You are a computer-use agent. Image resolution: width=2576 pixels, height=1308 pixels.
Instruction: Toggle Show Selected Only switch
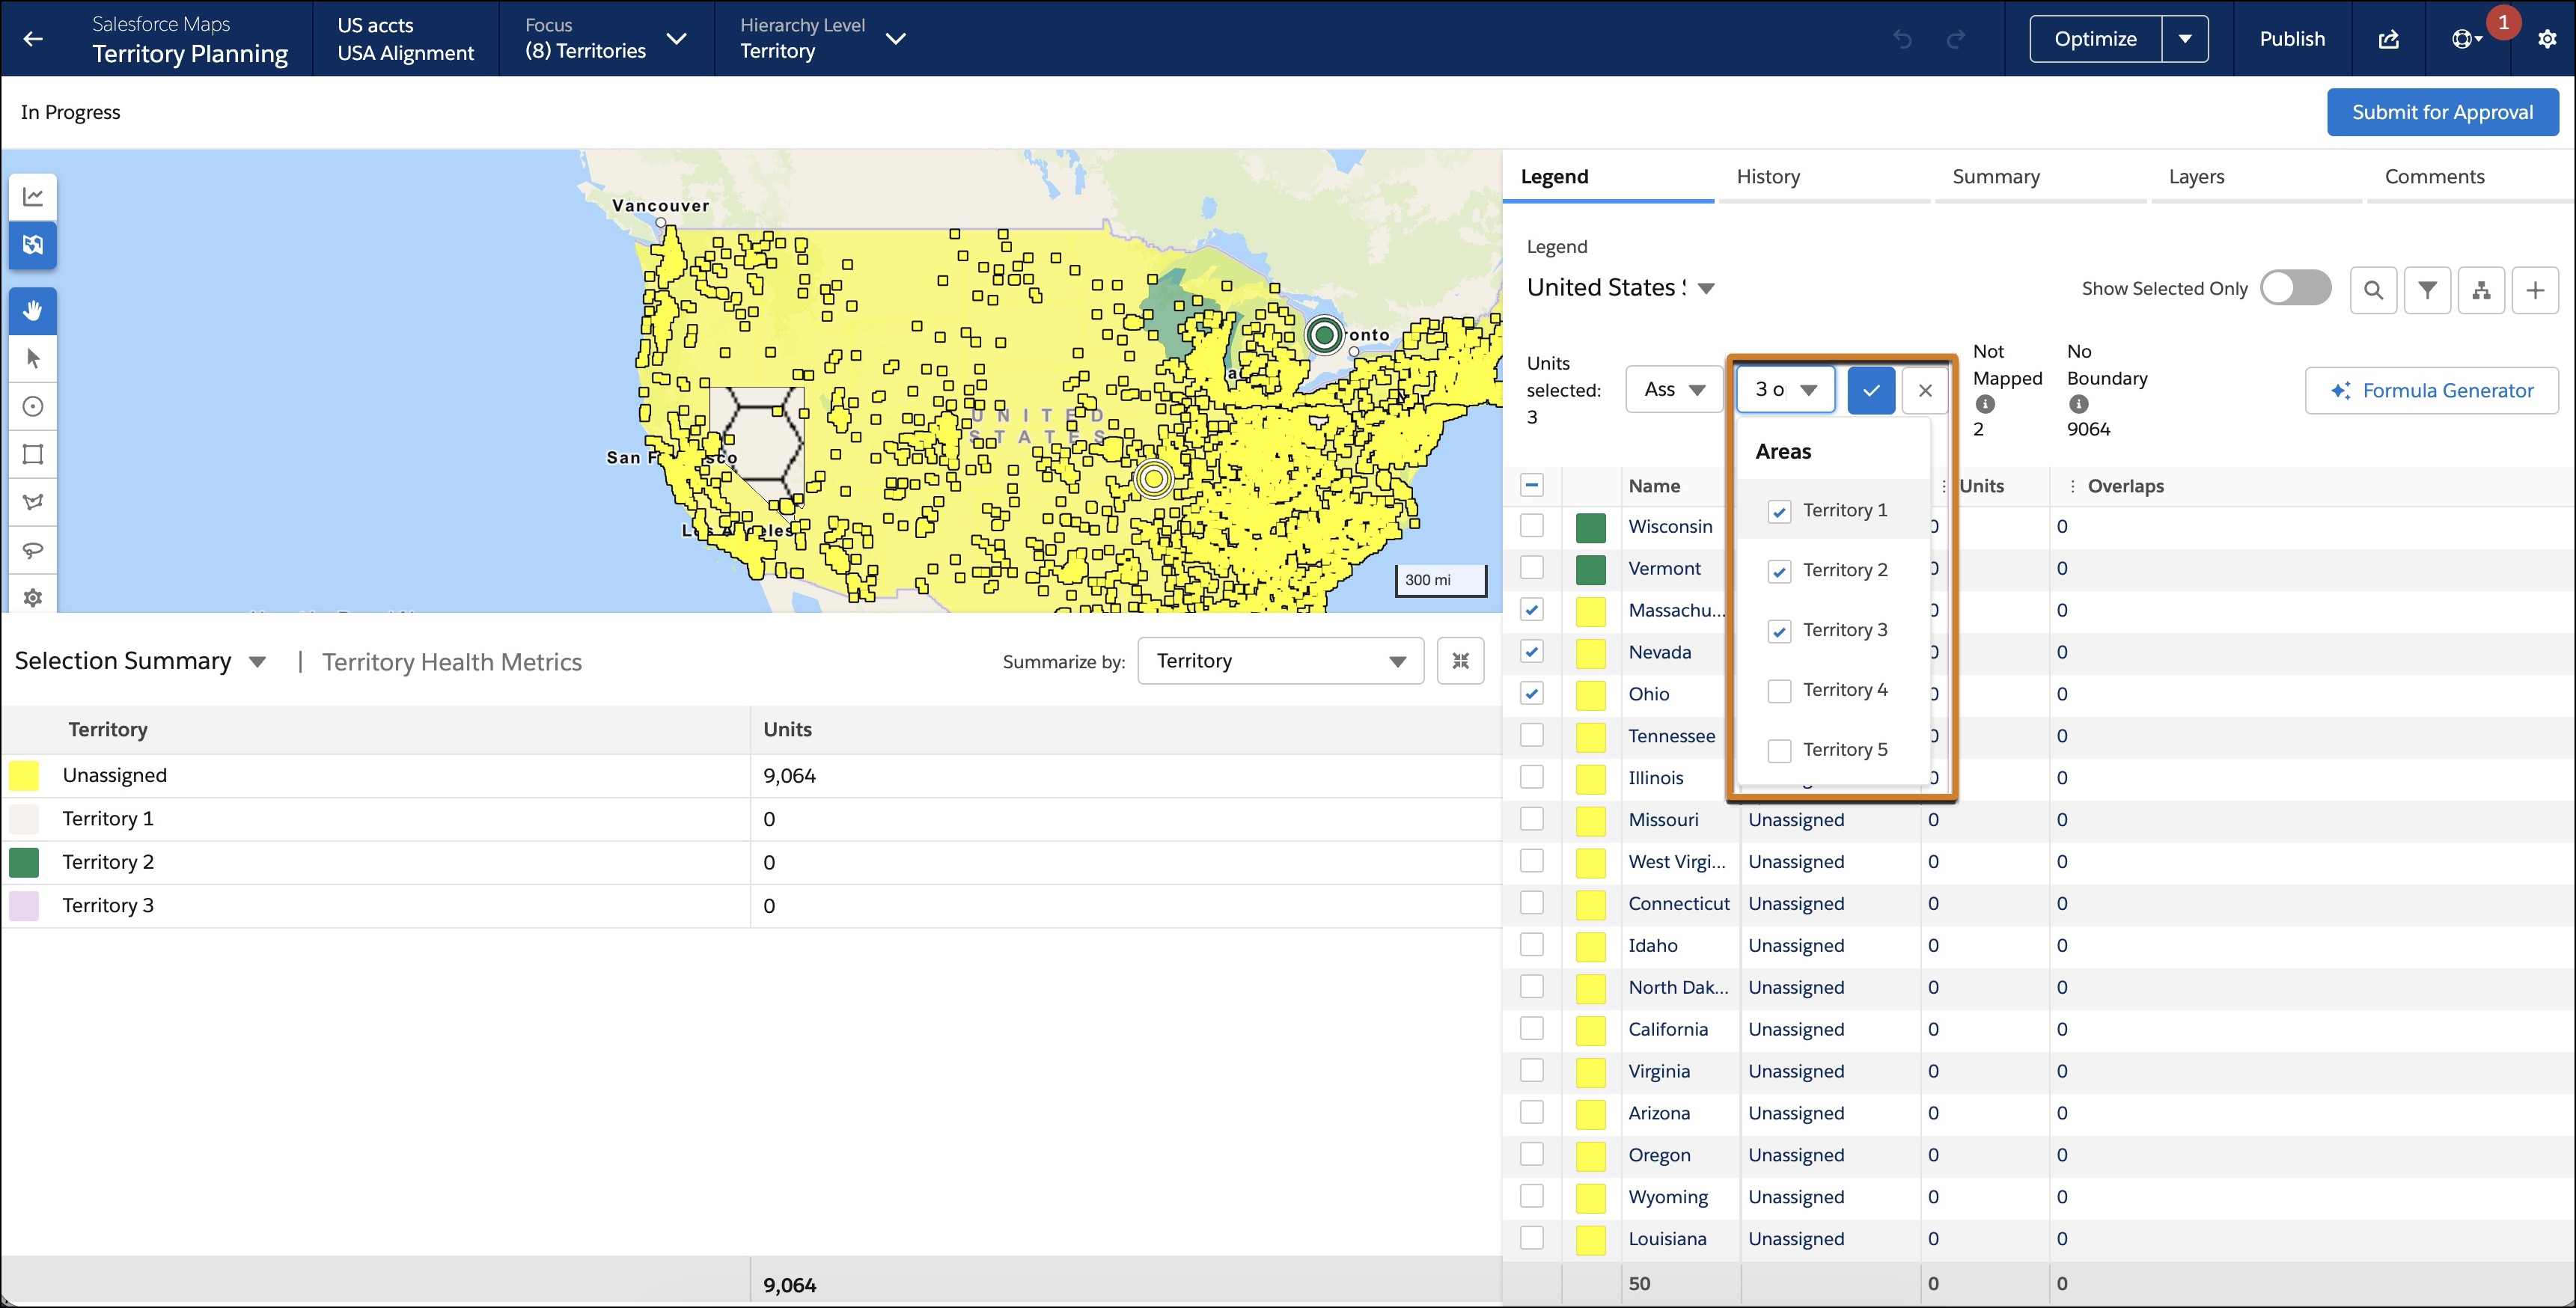2296,288
